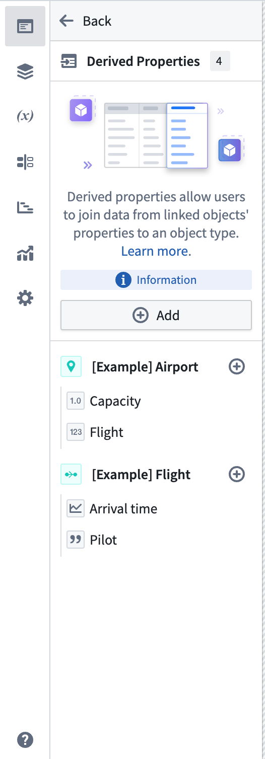Image resolution: width=265 pixels, height=759 pixels.
Task: Open the split layout sidebar icon
Action: tap(25, 162)
